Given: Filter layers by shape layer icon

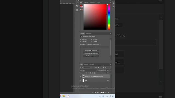Looking at the screenshot, I should coord(103,68).
